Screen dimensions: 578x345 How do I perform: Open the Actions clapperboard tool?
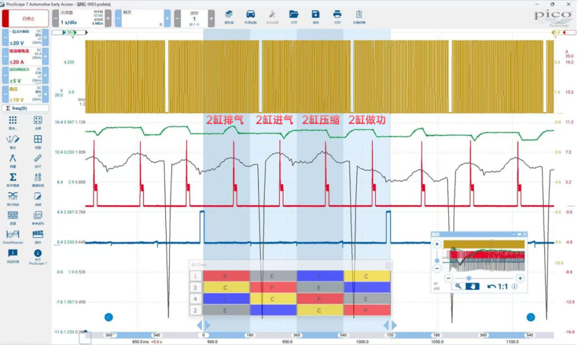[37, 236]
